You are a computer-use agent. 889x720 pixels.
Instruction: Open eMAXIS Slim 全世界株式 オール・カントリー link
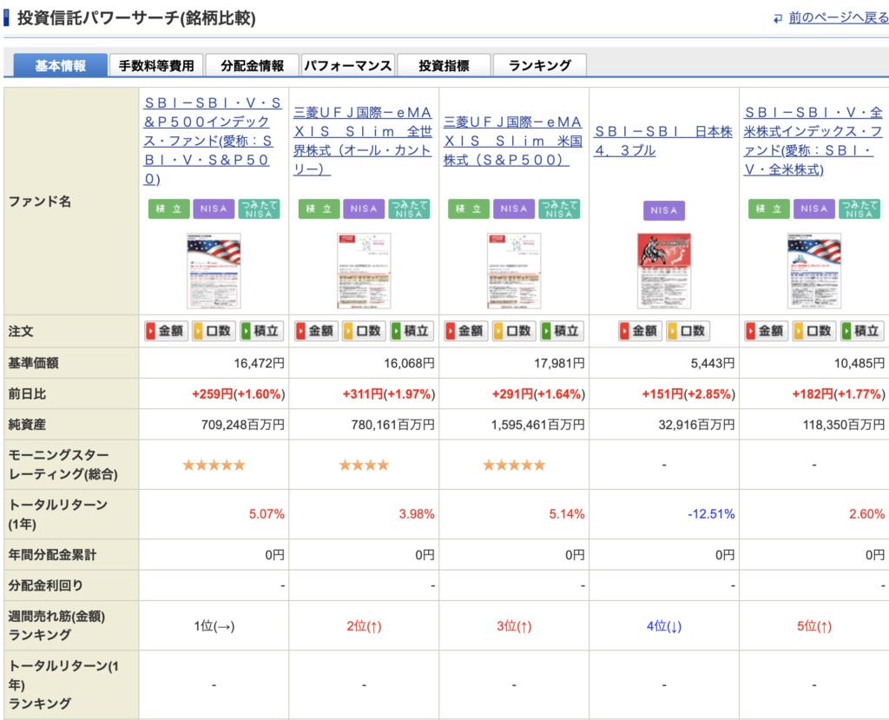point(363,141)
